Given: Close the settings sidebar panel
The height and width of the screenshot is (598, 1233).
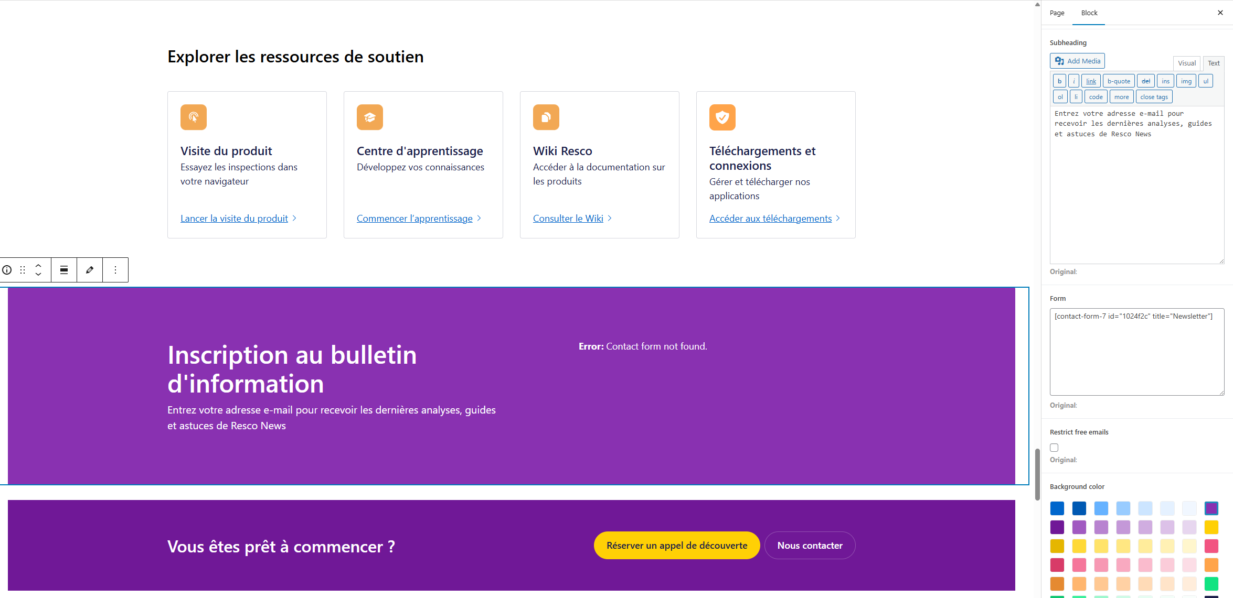Looking at the screenshot, I should tap(1220, 13).
